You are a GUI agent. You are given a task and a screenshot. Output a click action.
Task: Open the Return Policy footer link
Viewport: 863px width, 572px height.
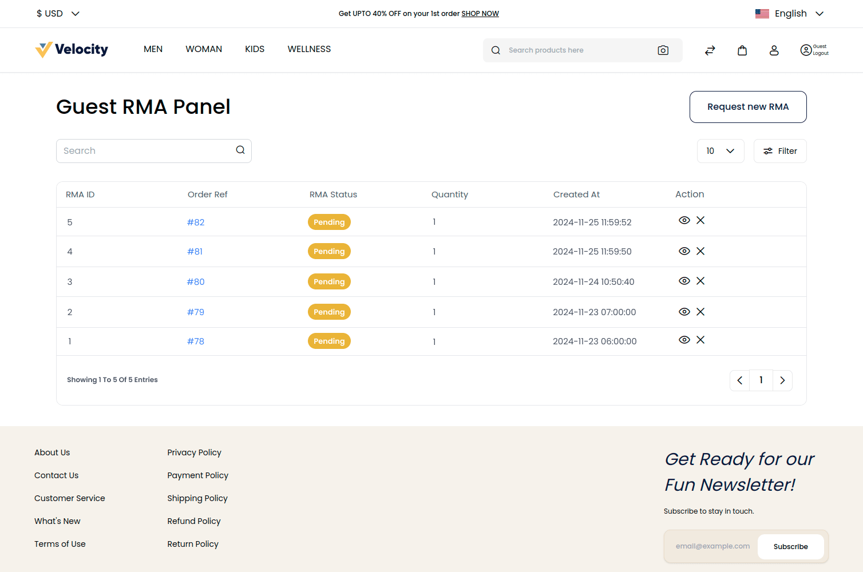[x=193, y=544]
